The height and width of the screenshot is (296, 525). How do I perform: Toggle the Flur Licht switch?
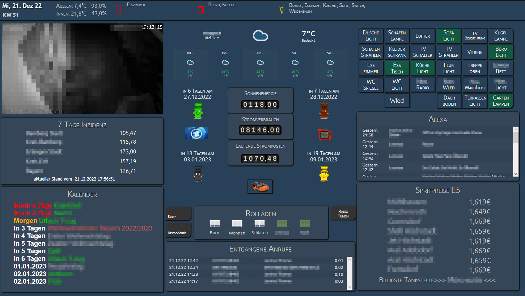click(449, 68)
